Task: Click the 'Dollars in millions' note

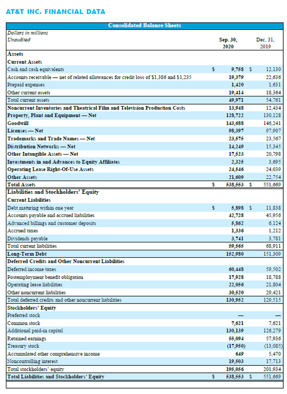Action: 28,33
